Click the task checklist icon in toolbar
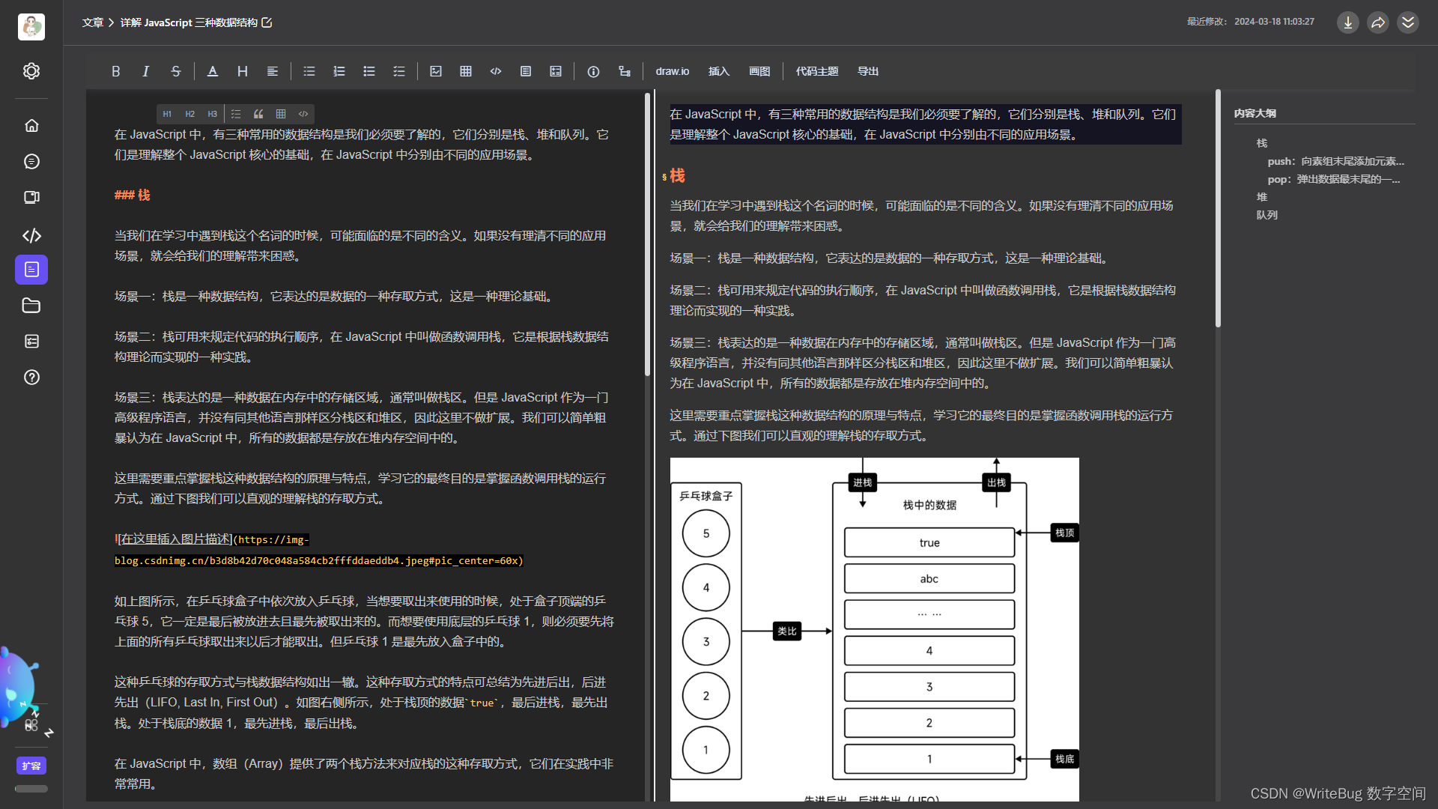The width and height of the screenshot is (1438, 809). pyautogui.click(x=399, y=71)
